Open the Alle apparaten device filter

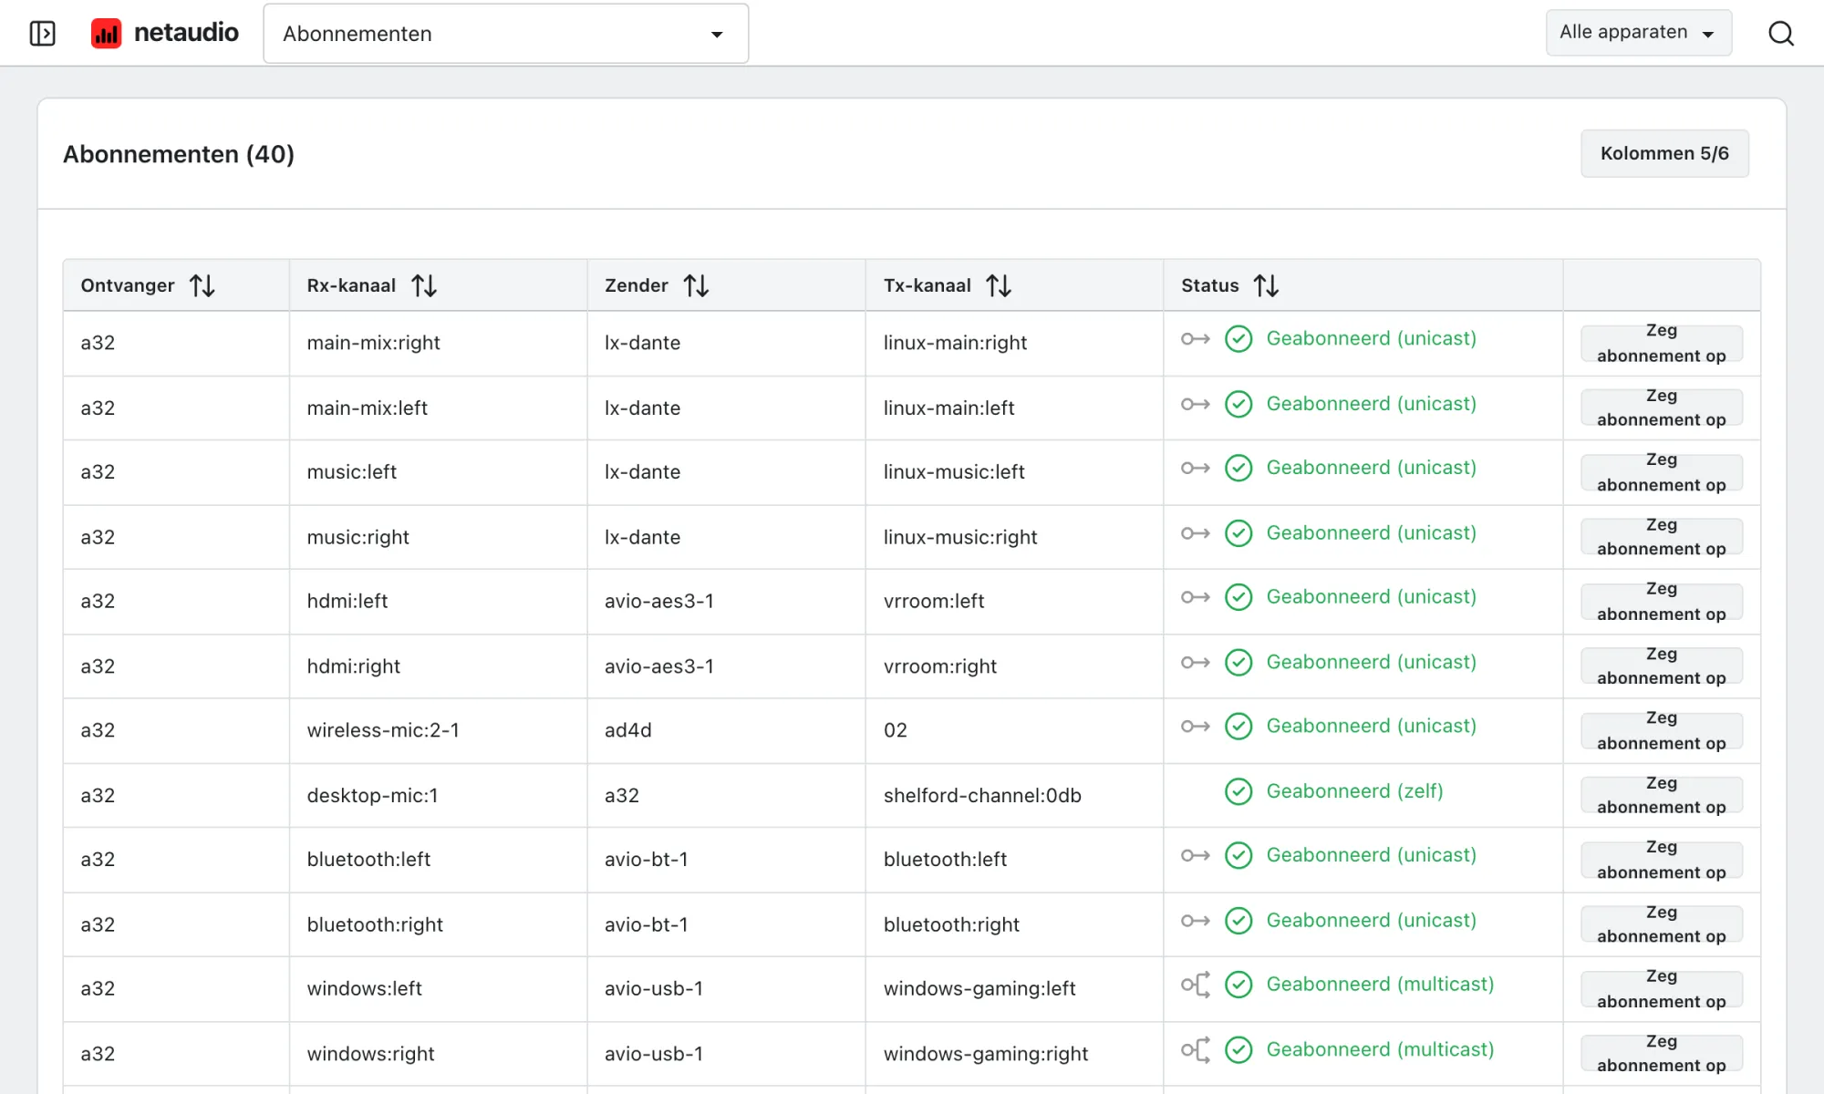pyautogui.click(x=1638, y=33)
